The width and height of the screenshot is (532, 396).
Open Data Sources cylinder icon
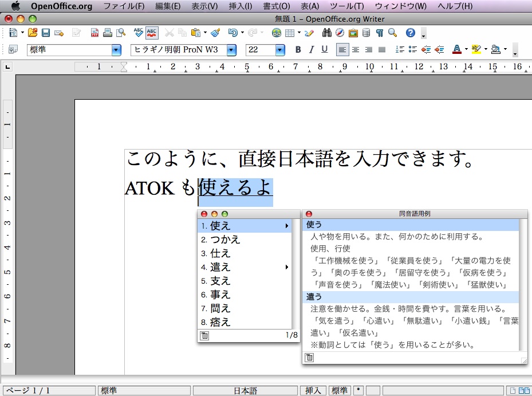[x=366, y=33]
